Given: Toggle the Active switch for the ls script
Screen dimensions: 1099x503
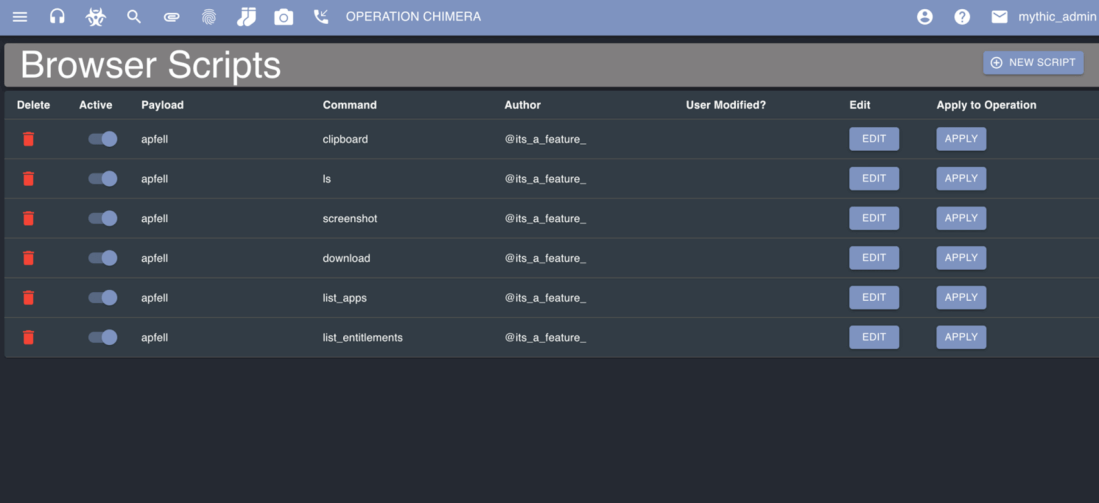Looking at the screenshot, I should pos(103,179).
